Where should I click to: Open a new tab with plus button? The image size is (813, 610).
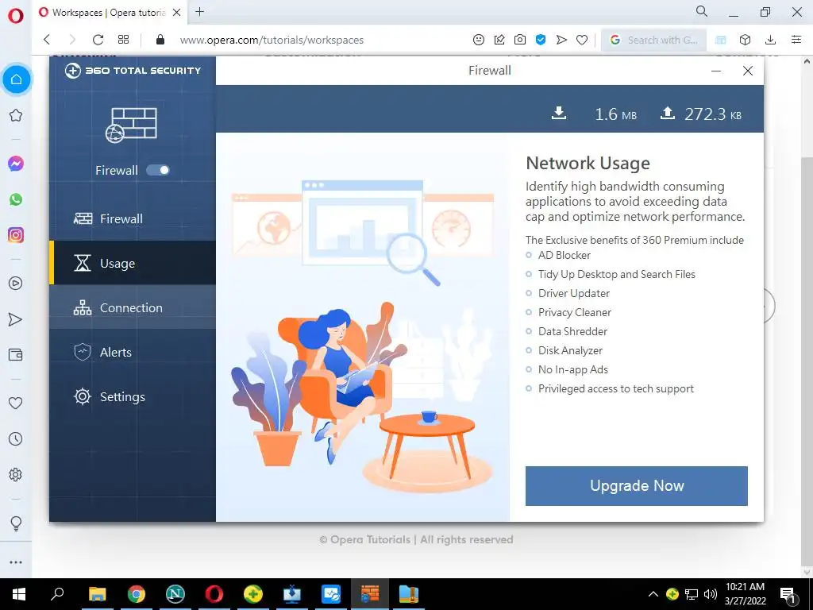coord(199,12)
